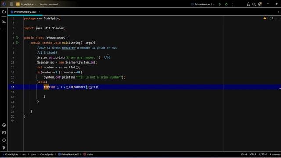Place cursor on 'for' keyword line 15
Image resolution: width=281 pixels, height=158 pixels.
[x=46, y=87]
